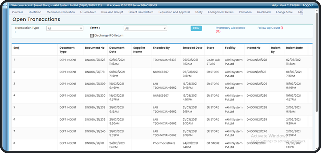Screen dimensions: 321x153
Task: Select document number DNGGN/21/228 in row 1
Action: pyautogui.click(x=95, y=60)
